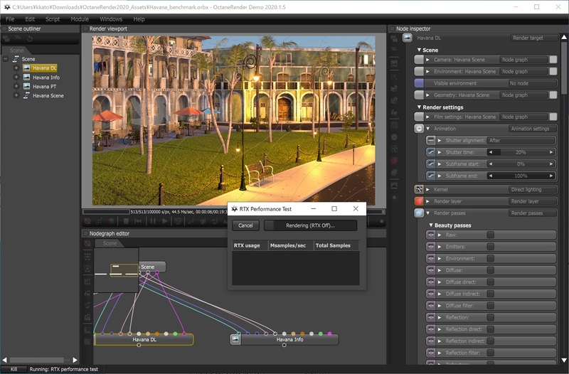Toggle the Reflection direct pass checkbox
The height and width of the screenshot is (374, 569).
pos(491,329)
